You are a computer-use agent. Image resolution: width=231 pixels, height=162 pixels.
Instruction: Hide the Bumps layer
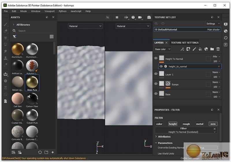click(x=156, y=84)
